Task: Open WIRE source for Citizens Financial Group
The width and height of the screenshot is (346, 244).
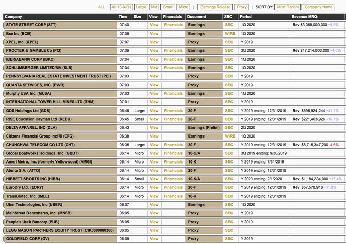Action: [230, 136]
